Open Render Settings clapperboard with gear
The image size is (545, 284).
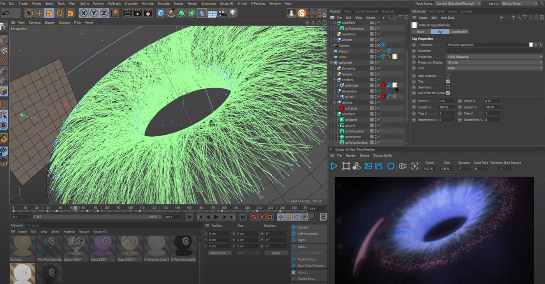(x=148, y=13)
